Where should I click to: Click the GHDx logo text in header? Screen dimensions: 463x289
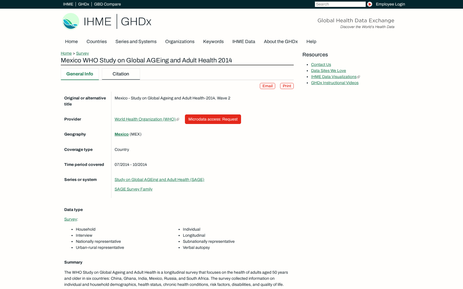pyautogui.click(x=136, y=22)
